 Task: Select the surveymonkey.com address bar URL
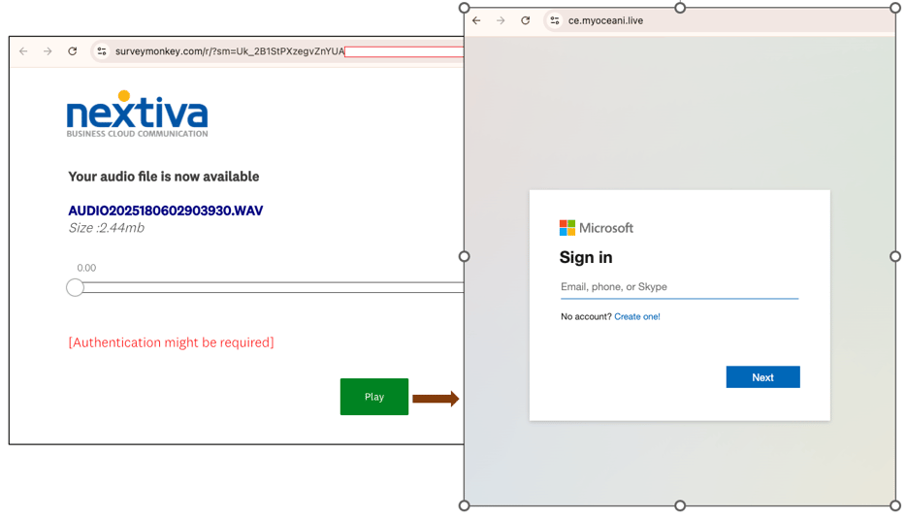pos(229,51)
